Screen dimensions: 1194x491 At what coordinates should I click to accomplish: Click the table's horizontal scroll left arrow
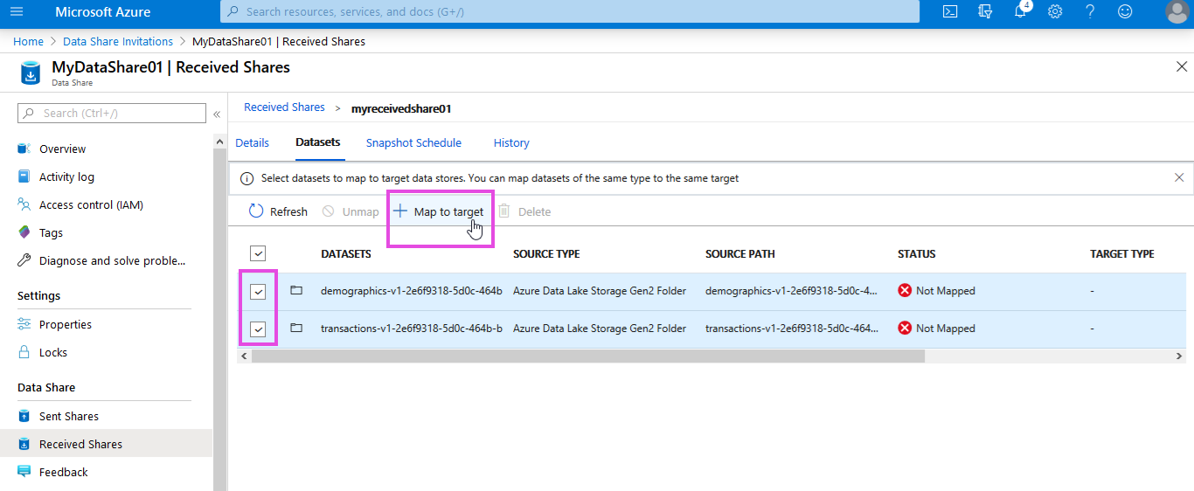[x=244, y=356]
